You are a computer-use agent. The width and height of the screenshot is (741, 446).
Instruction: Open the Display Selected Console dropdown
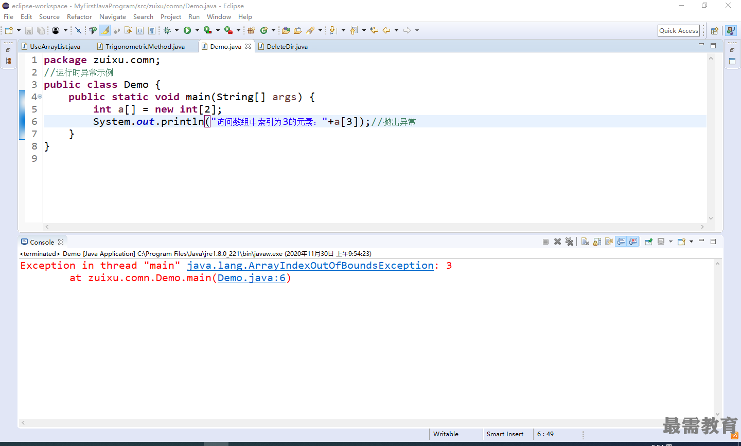pos(671,241)
